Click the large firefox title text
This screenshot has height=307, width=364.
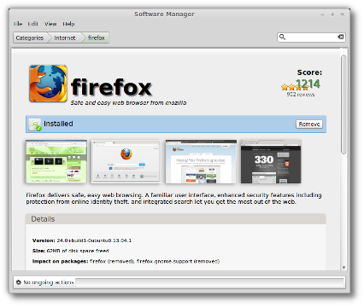[111, 87]
